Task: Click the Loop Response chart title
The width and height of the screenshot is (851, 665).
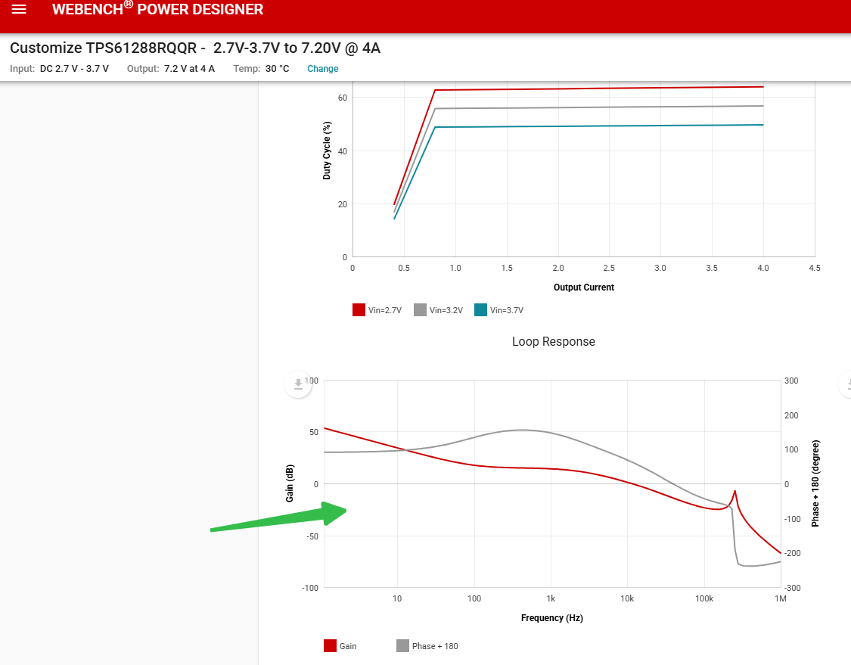Action: click(x=554, y=341)
